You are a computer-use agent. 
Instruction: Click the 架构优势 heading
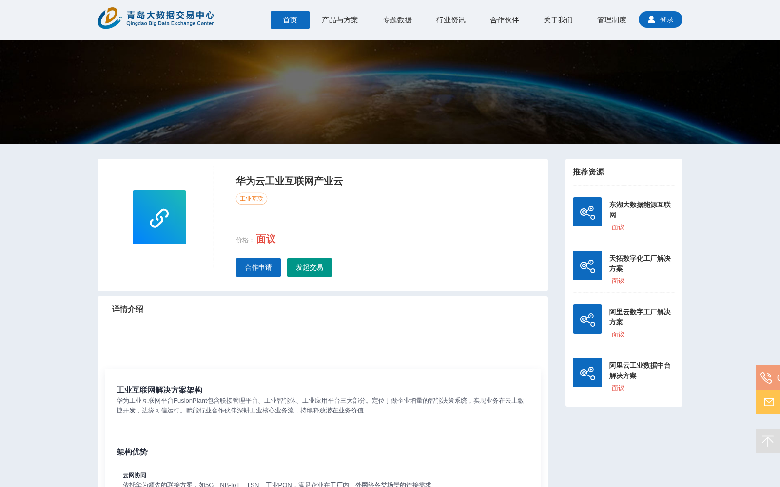point(132,452)
